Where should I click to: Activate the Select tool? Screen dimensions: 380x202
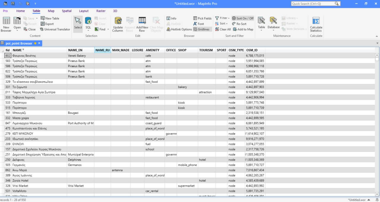(78, 24)
